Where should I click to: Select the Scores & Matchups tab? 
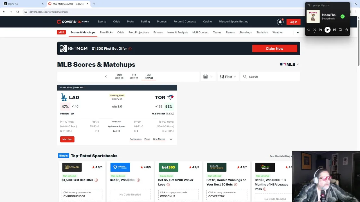(x=83, y=32)
